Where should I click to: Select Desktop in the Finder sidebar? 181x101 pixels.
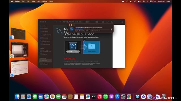coord(45,38)
